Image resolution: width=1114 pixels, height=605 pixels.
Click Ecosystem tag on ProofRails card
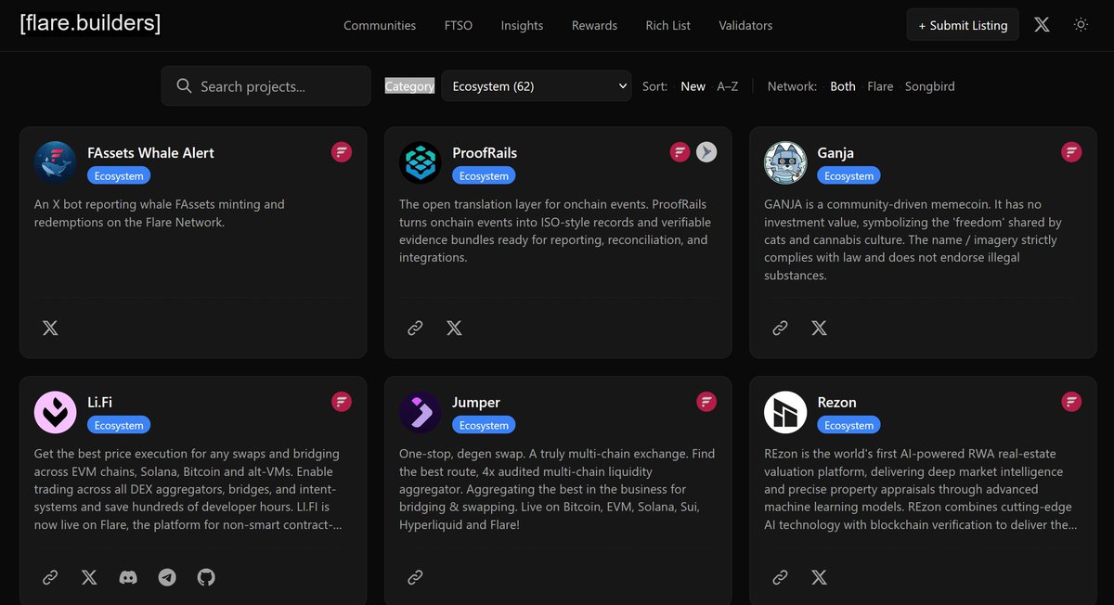[x=484, y=175]
